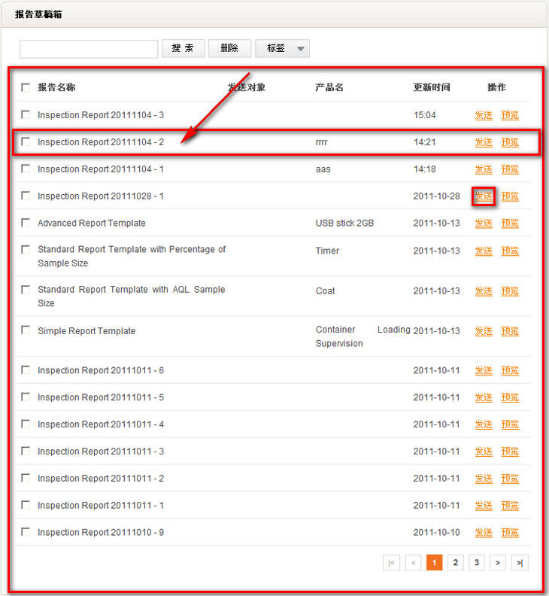Go to page 2
The height and width of the screenshot is (596, 549).
click(x=455, y=563)
